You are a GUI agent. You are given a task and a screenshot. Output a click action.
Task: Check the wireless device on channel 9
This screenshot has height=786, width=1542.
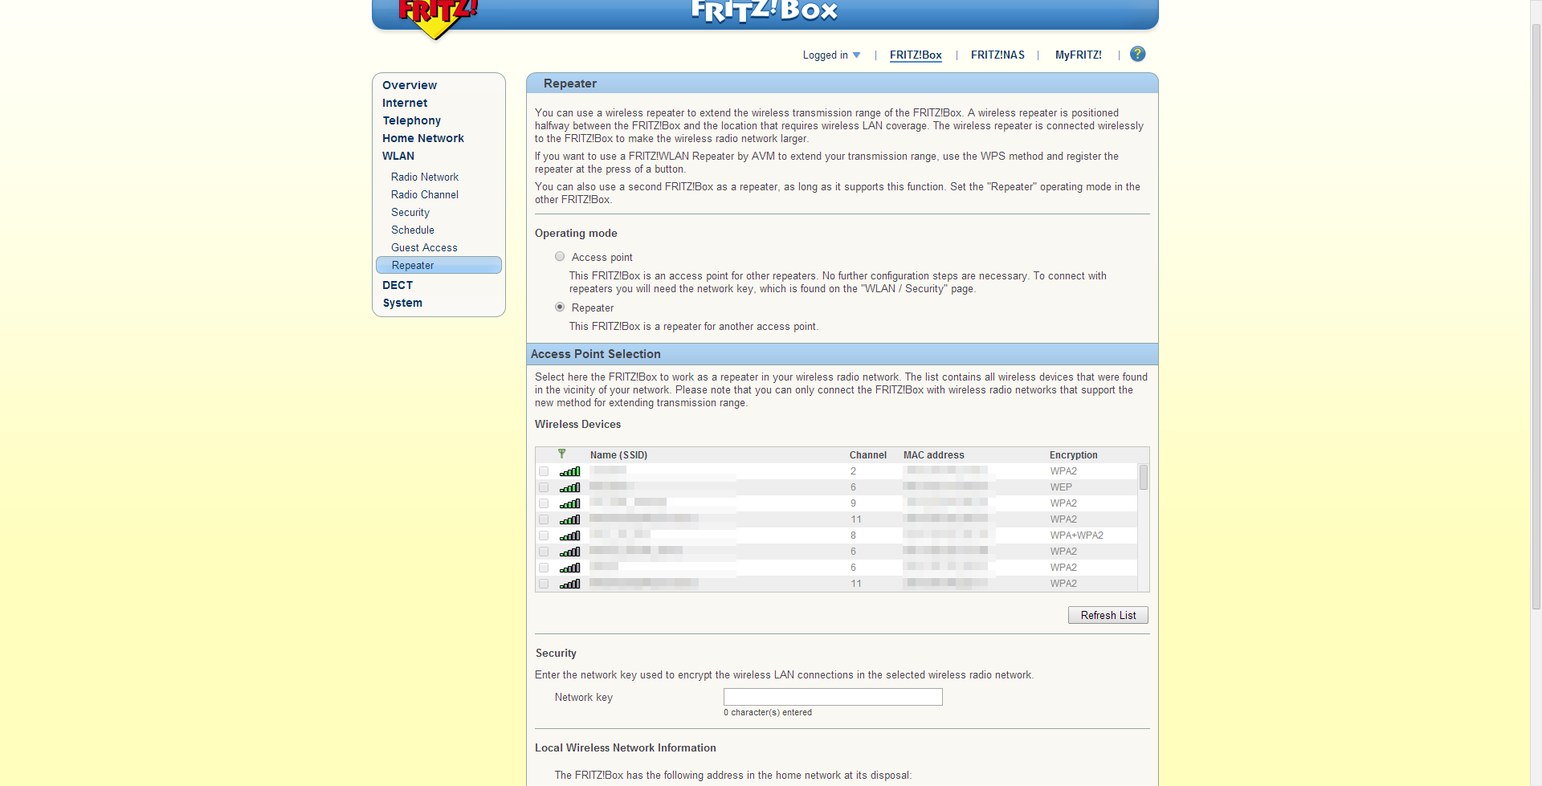click(x=544, y=503)
